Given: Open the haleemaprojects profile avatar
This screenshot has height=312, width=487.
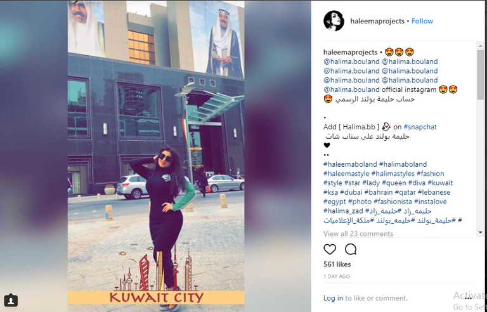Looking at the screenshot, I should (334, 21).
